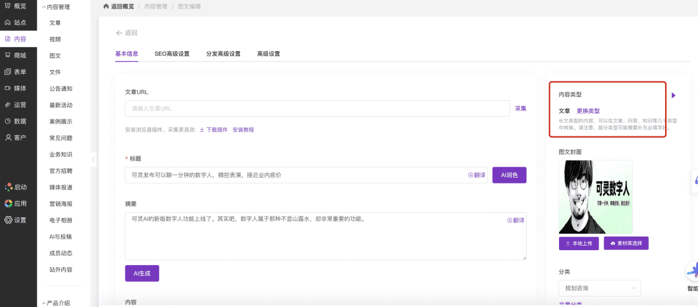Collapse the secondary sidebar with the handle

click(94, 160)
